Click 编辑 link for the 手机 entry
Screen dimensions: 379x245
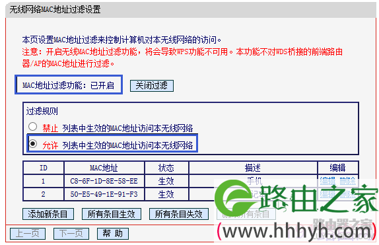click(x=327, y=181)
